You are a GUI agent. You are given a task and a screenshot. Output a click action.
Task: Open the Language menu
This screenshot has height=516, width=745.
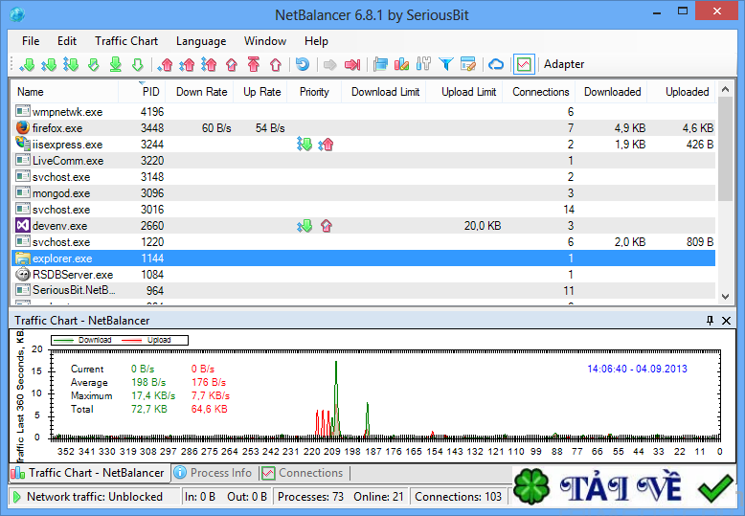pos(201,41)
